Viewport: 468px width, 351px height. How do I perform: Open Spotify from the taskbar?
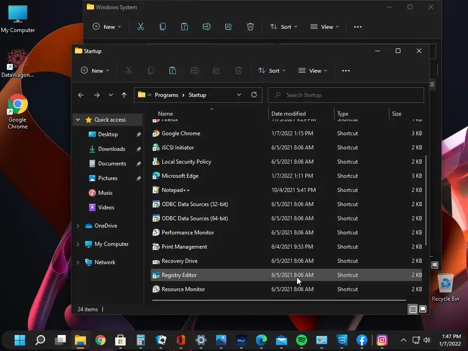point(302,340)
